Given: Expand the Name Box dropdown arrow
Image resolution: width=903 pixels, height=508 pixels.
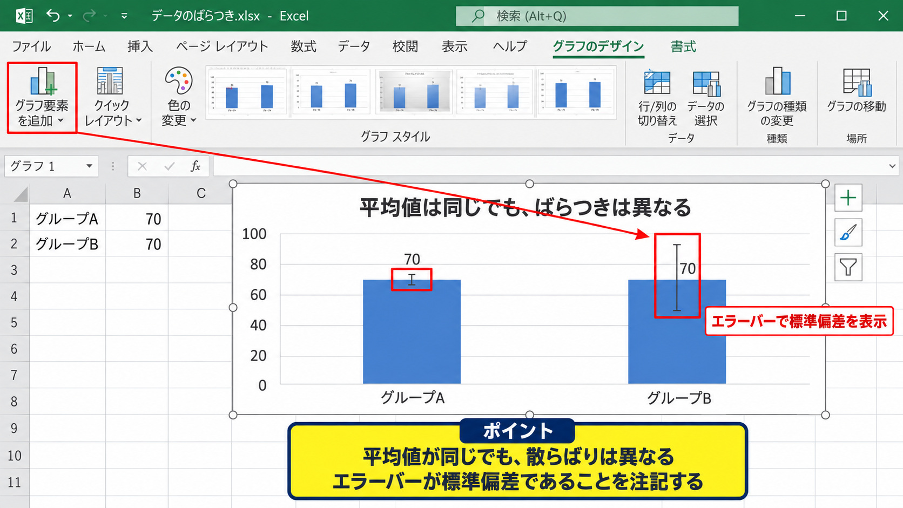Looking at the screenshot, I should click(x=89, y=166).
